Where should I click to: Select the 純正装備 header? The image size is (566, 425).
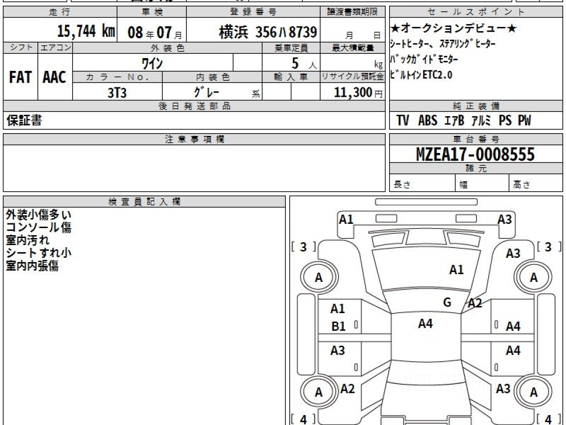[x=476, y=106]
